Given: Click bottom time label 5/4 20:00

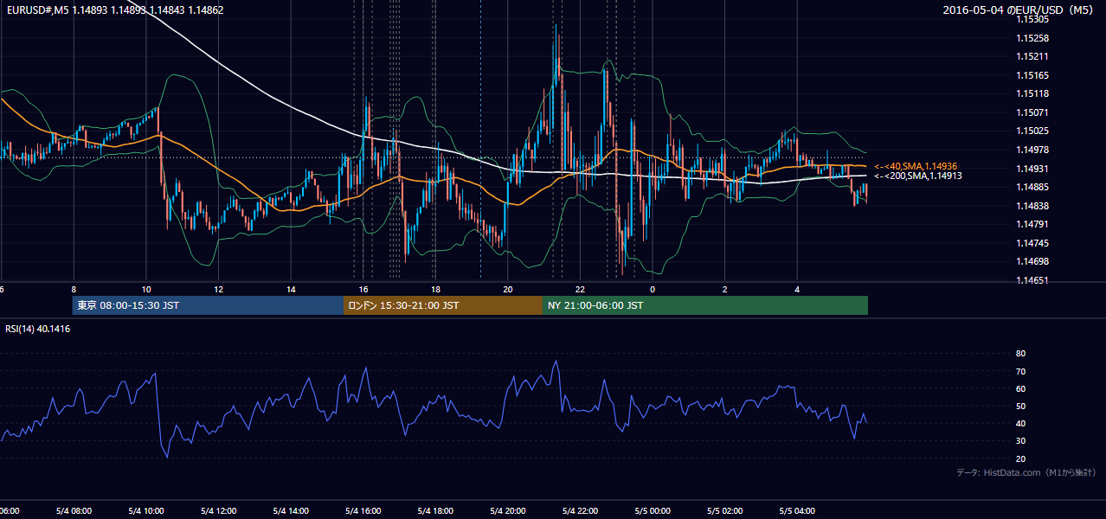Looking at the screenshot, I should (x=508, y=511).
